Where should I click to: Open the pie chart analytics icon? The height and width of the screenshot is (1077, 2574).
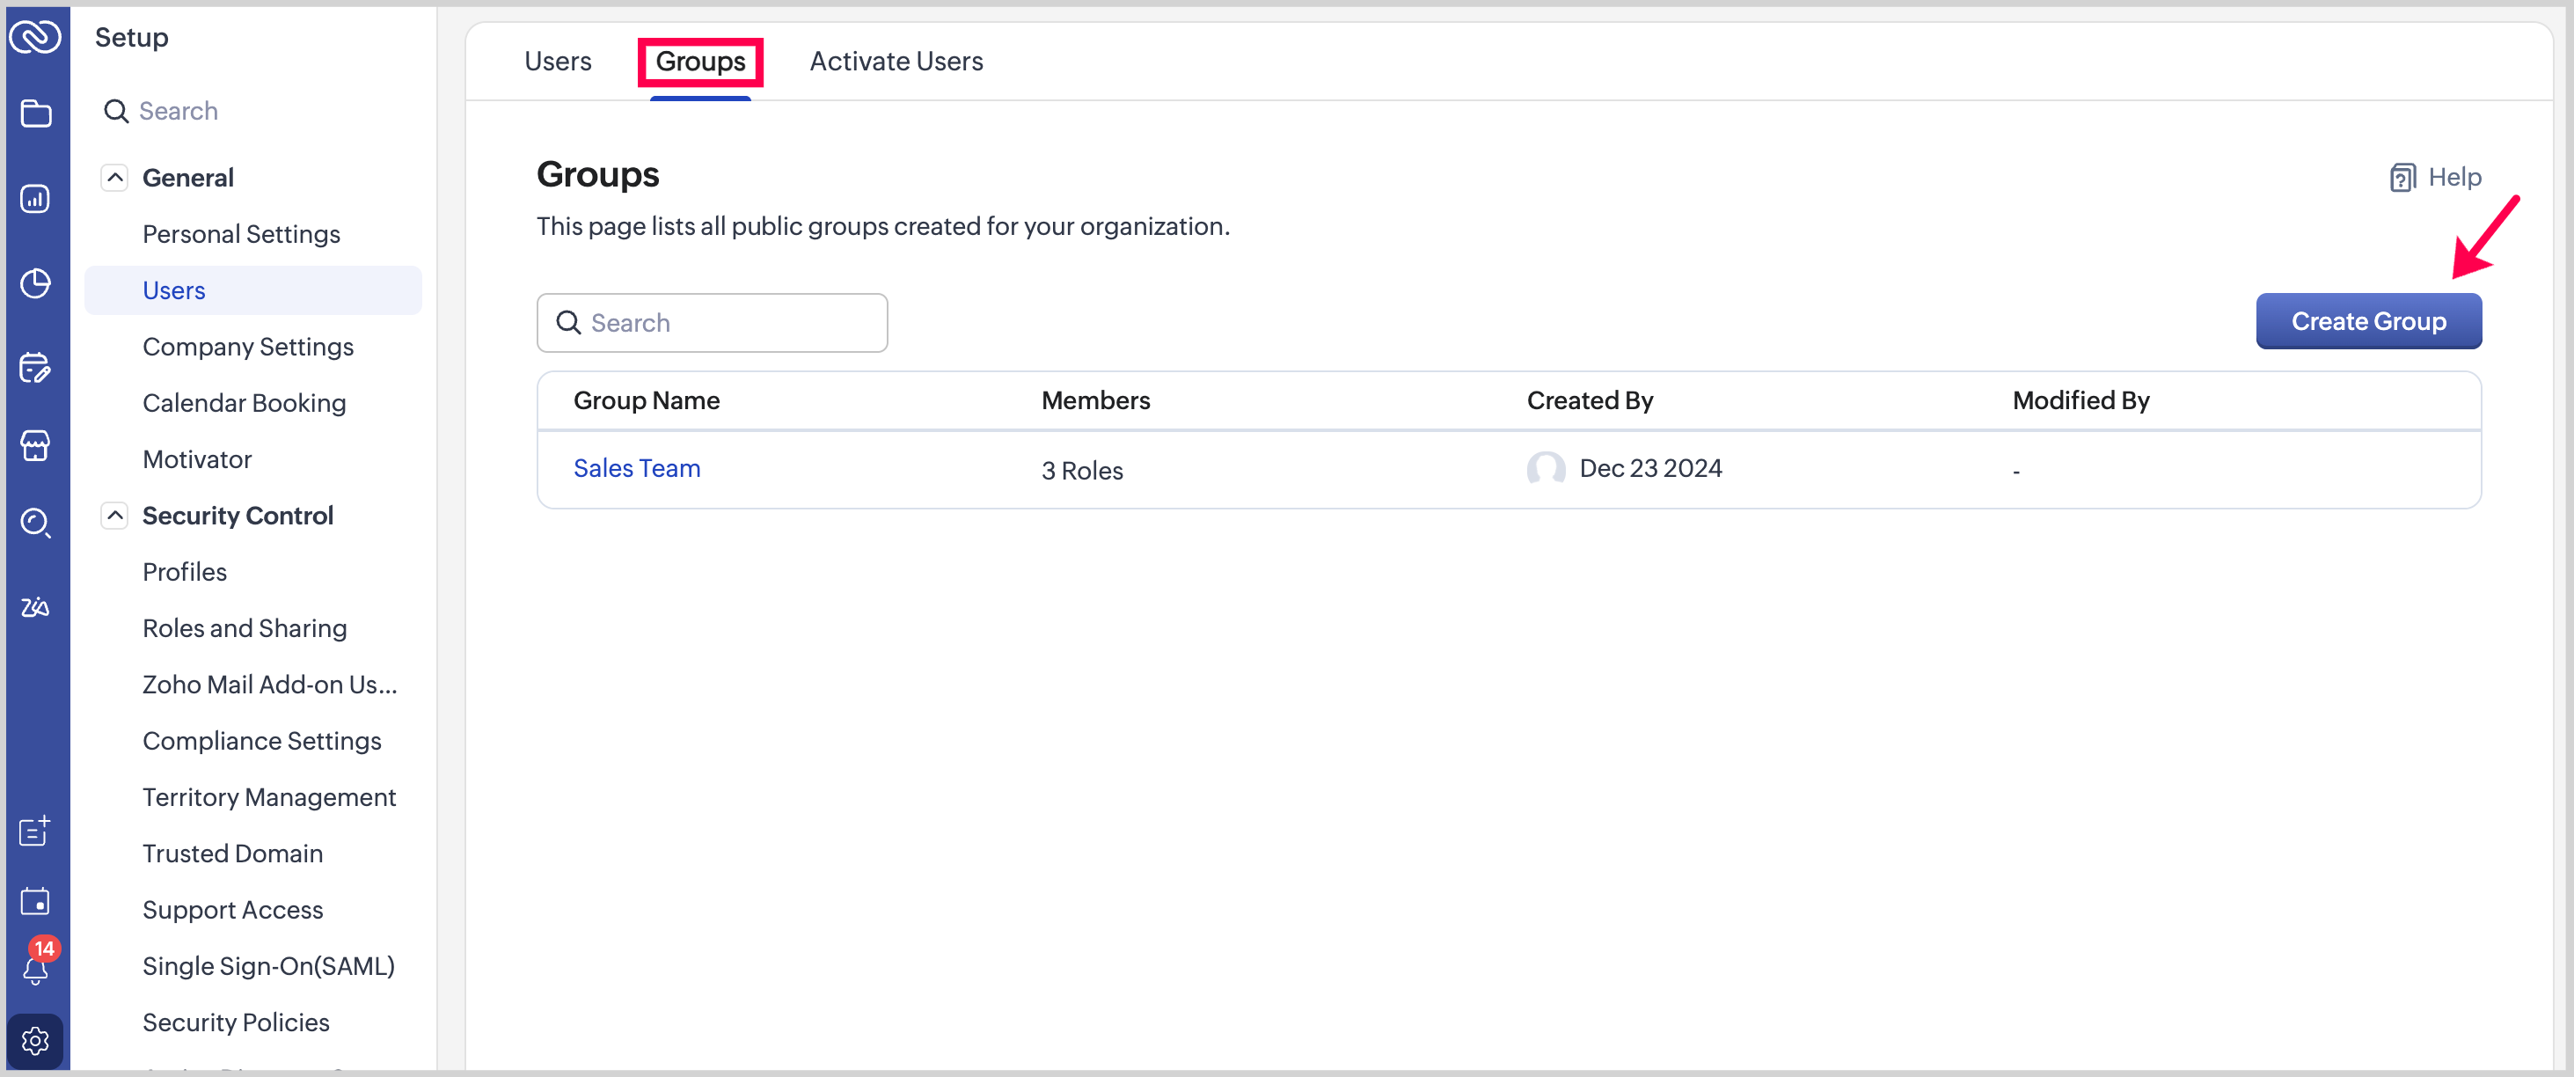tap(36, 283)
